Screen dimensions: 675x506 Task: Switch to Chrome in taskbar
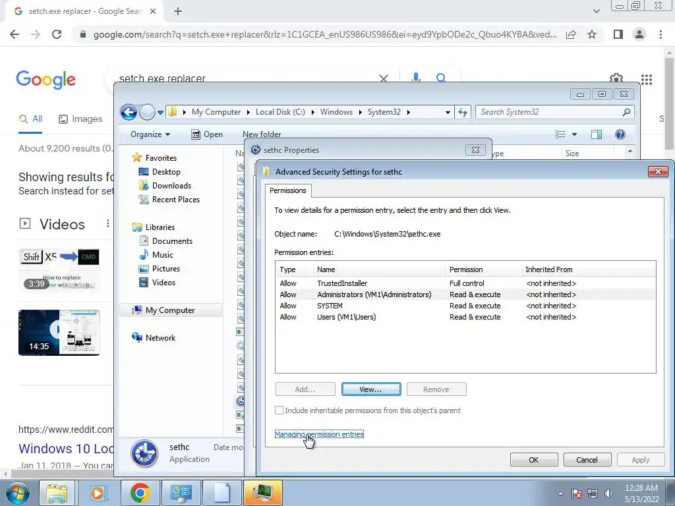[x=140, y=493]
